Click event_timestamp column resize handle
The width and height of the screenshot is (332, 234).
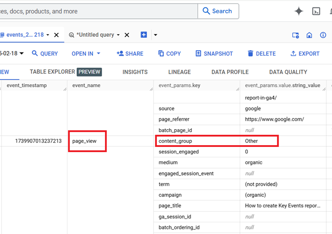click(x=65, y=89)
